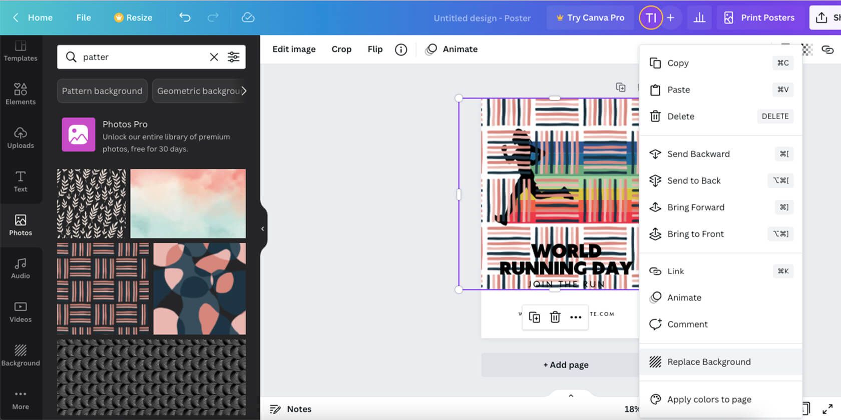Click the image info icon

(401, 49)
